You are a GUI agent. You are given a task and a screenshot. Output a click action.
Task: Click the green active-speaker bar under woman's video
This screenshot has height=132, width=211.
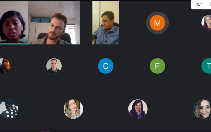tap(14, 44)
